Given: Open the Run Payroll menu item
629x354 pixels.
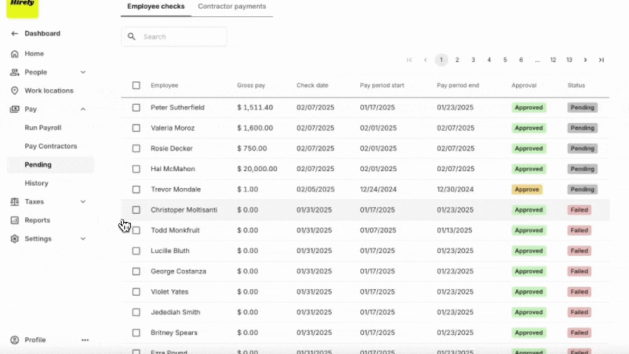Looking at the screenshot, I should [43, 128].
